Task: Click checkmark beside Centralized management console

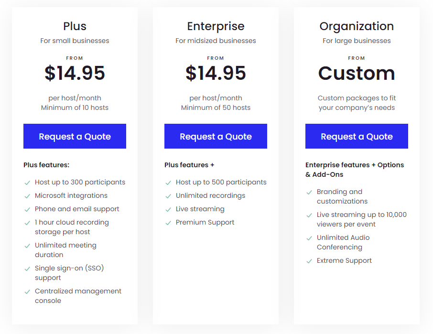Action: 27,291
